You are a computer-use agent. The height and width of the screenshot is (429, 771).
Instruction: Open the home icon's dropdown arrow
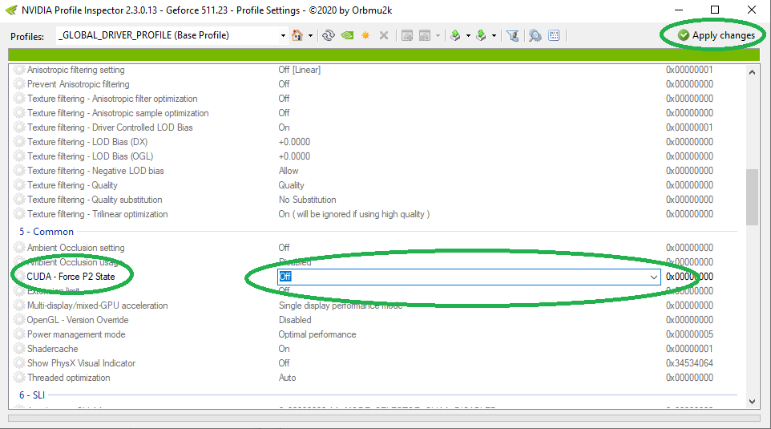coord(310,35)
